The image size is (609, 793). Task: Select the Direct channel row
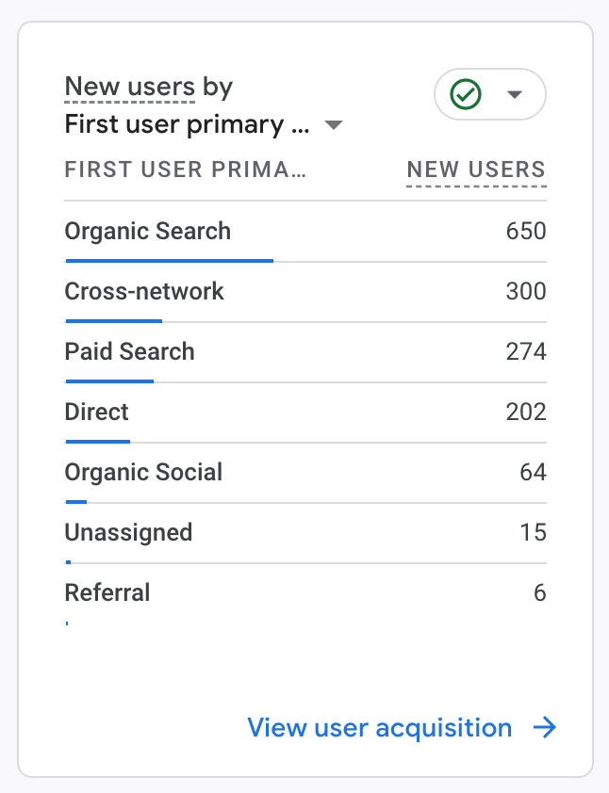[x=95, y=412]
